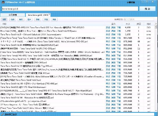Image resolution: width=158 pixels, height=116 pixels.
Task: Click 下载 for the 1.1GB wmv row
Action: pos(119,35)
